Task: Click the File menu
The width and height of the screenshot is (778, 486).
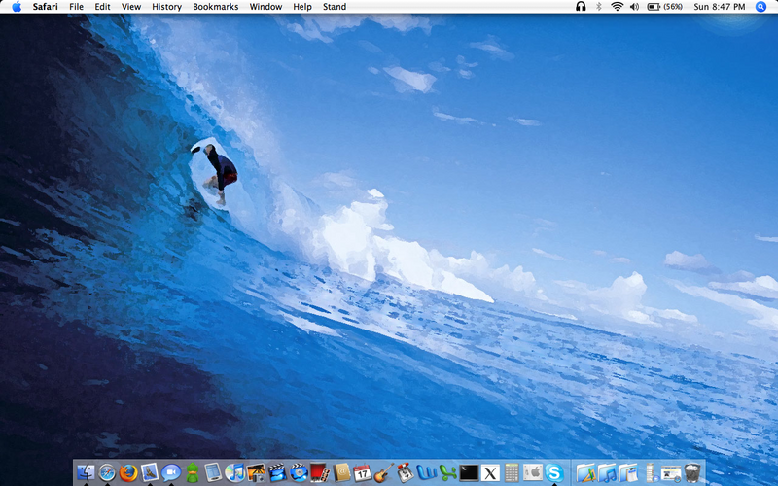Action: 76,7
